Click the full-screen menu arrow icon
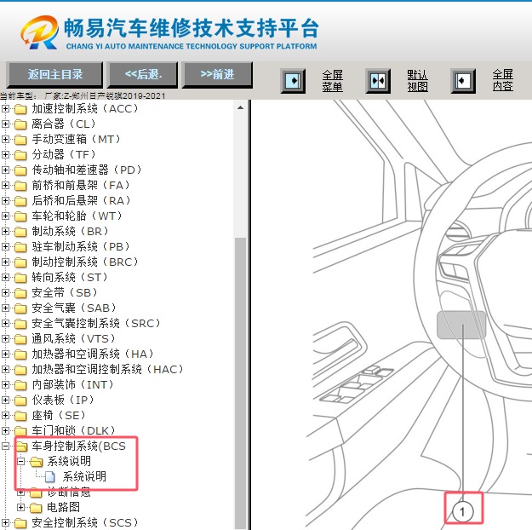This screenshot has height=530, width=532. click(293, 81)
